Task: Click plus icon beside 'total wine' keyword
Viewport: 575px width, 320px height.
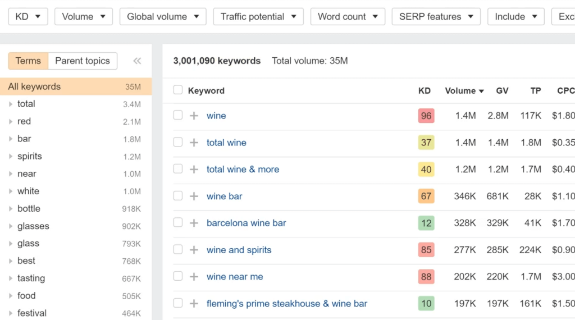Action: (x=194, y=143)
